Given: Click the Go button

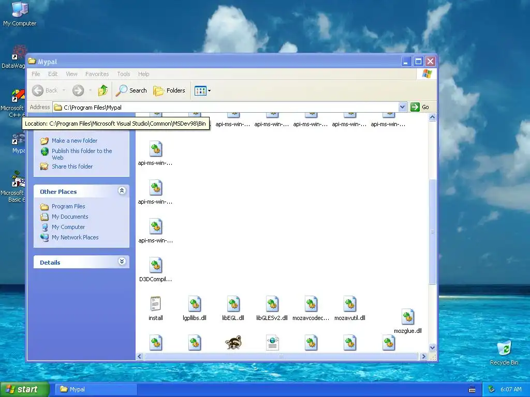Looking at the screenshot, I should tap(420, 107).
